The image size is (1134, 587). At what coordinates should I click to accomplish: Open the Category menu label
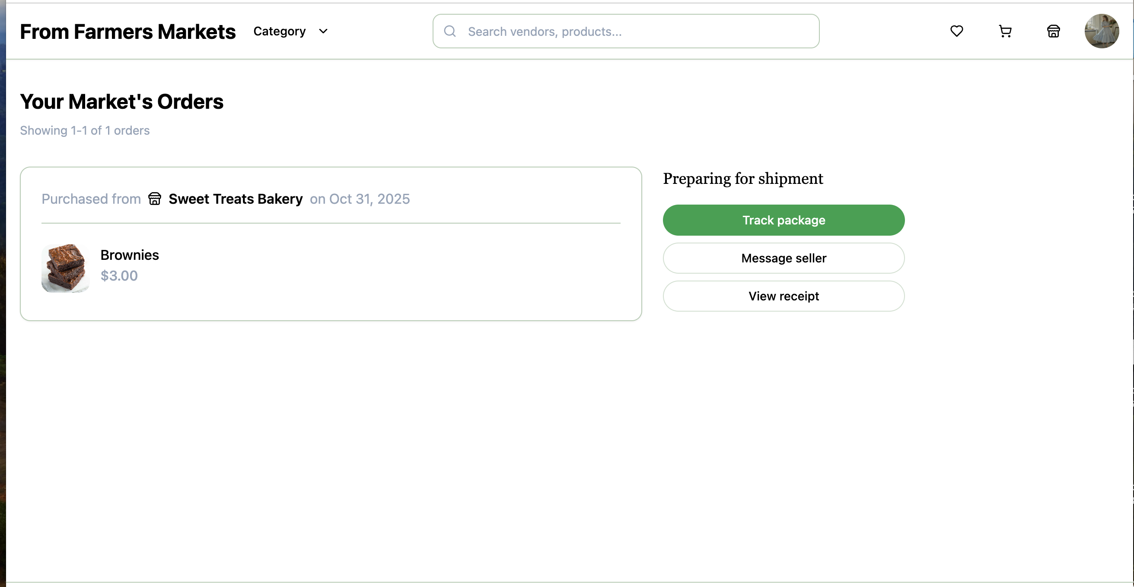tap(279, 31)
